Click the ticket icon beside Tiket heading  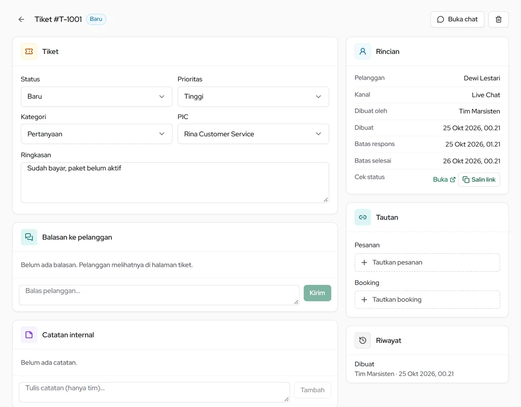(x=29, y=51)
